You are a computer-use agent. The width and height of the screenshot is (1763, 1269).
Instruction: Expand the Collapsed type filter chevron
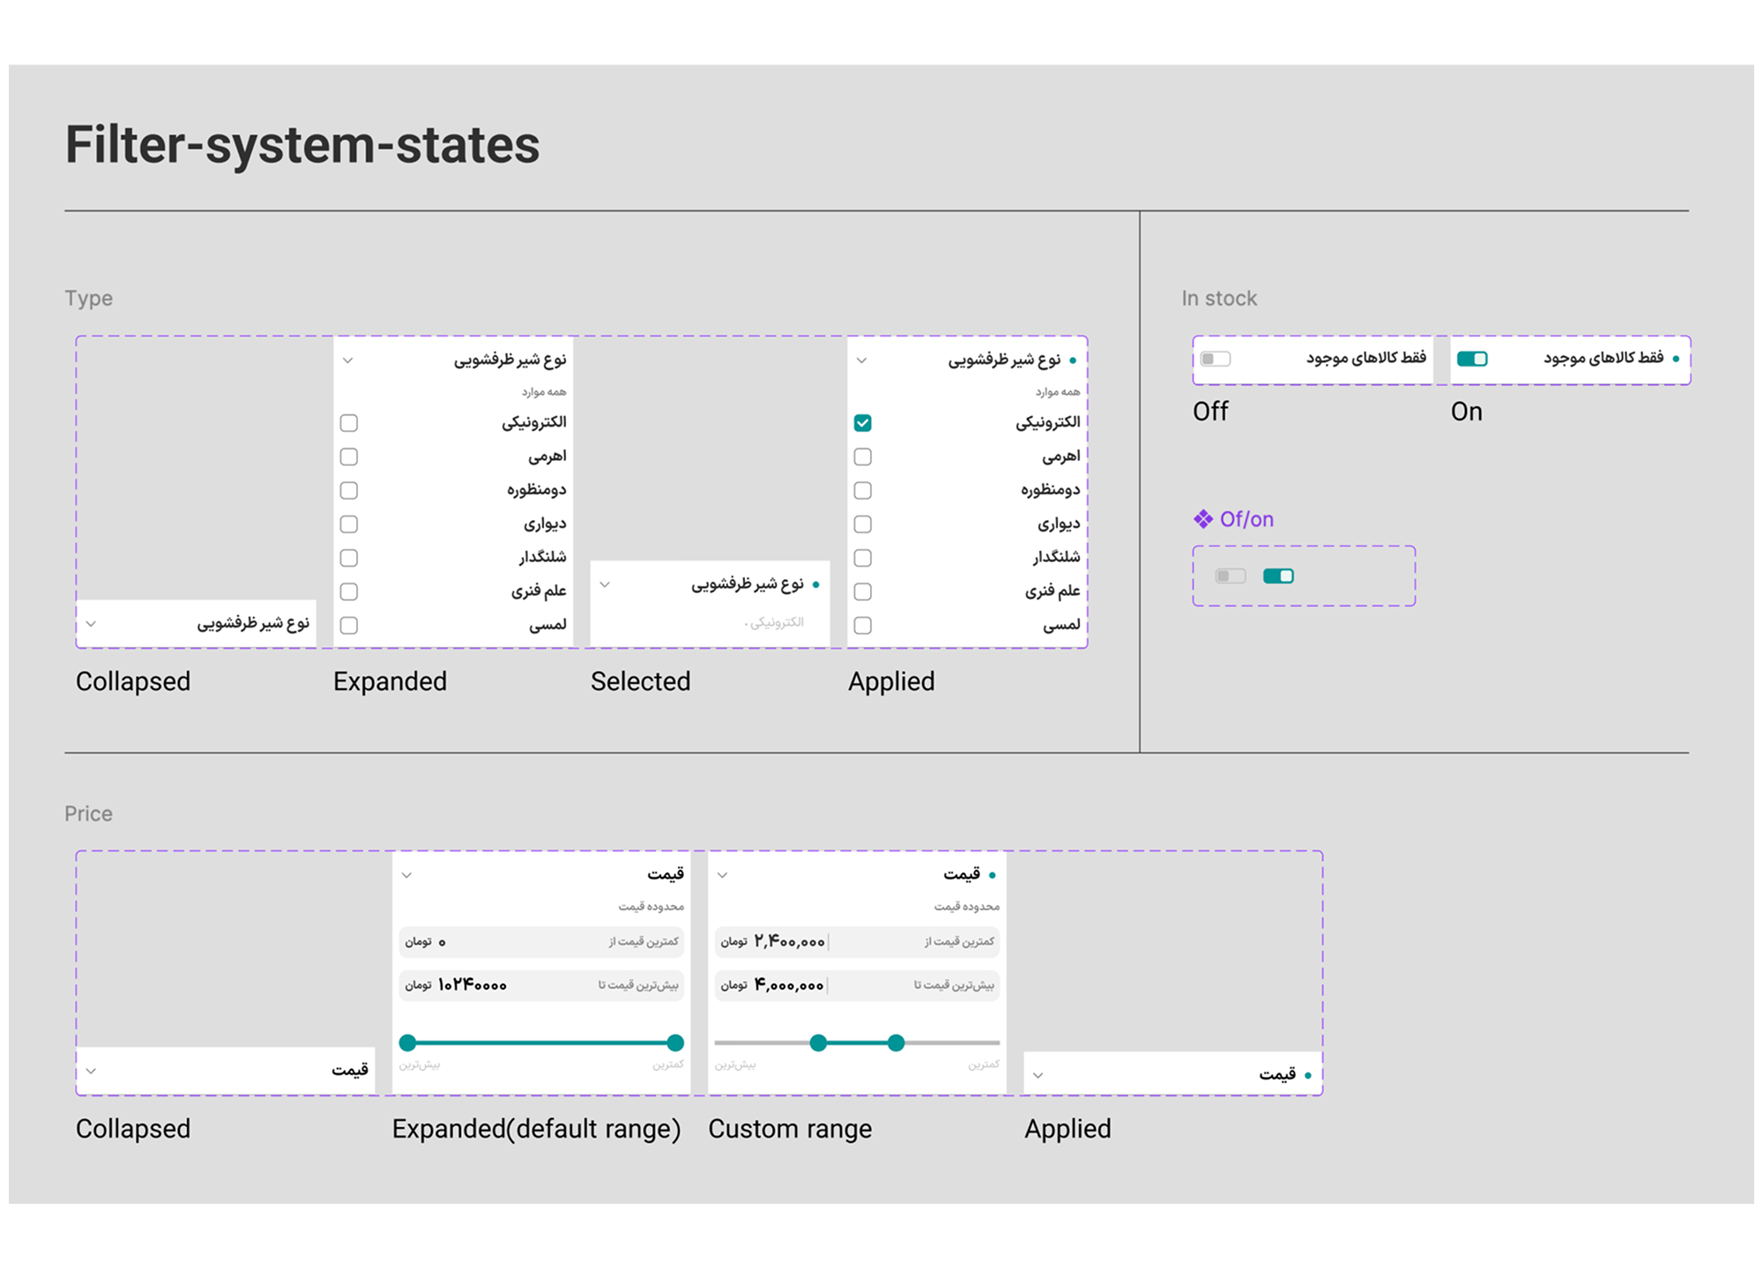(x=91, y=624)
